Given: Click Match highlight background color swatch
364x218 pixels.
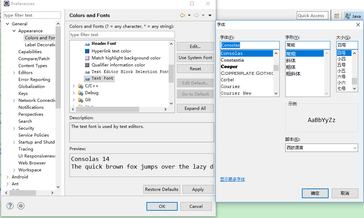Looking at the screenshot, I should point(87,58).
